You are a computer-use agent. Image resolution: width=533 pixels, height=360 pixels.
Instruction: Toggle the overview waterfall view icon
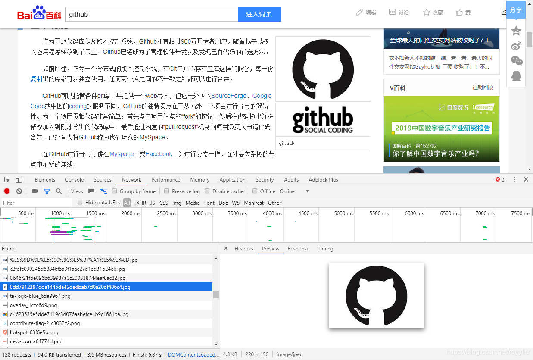(x=103, y=191)
